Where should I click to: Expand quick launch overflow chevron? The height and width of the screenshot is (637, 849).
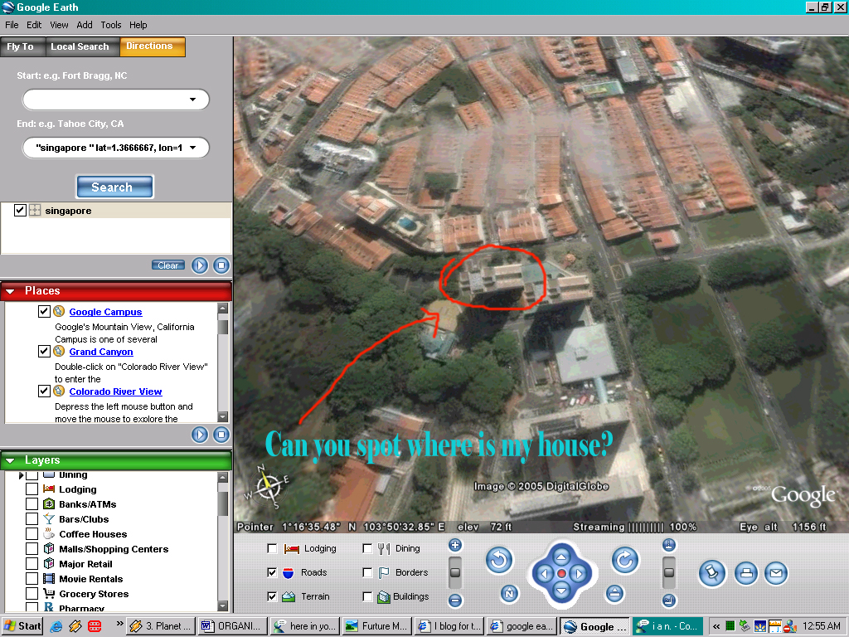coord(119,624)
